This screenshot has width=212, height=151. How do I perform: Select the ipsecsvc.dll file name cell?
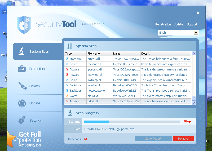click(99, 69)
